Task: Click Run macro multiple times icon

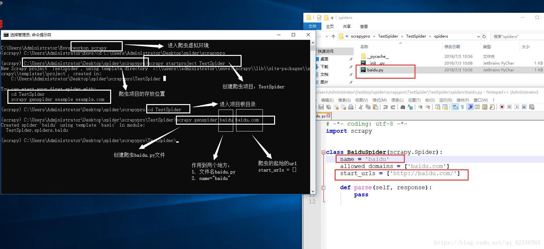Action: coord(524,107)
